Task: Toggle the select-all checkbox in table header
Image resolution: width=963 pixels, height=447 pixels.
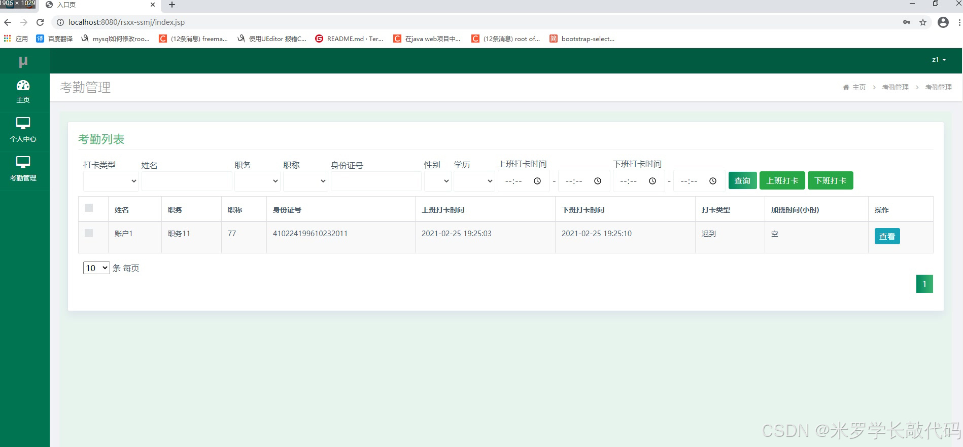Action: [89, 208]
